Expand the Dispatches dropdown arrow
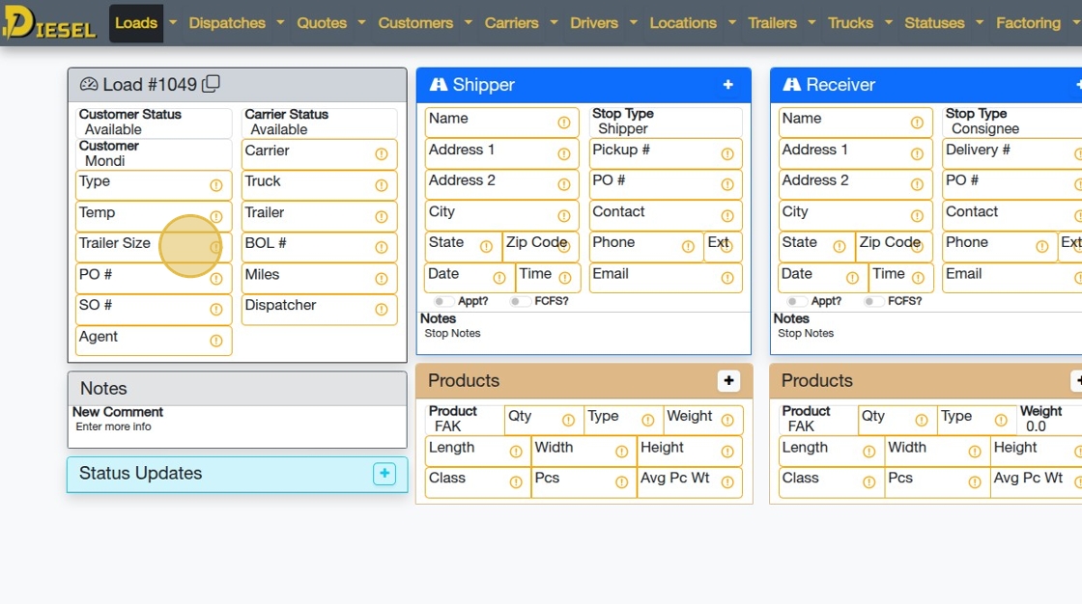 point(280,23)
